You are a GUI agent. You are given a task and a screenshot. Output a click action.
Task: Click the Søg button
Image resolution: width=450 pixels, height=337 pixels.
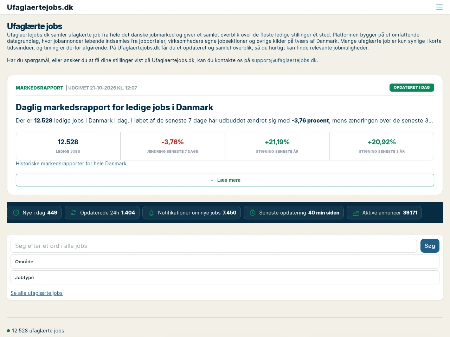430,246
